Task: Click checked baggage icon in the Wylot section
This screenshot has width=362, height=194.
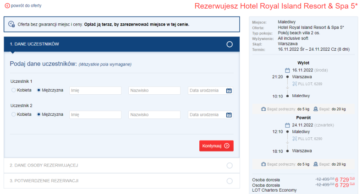Action: pos(316,109)
